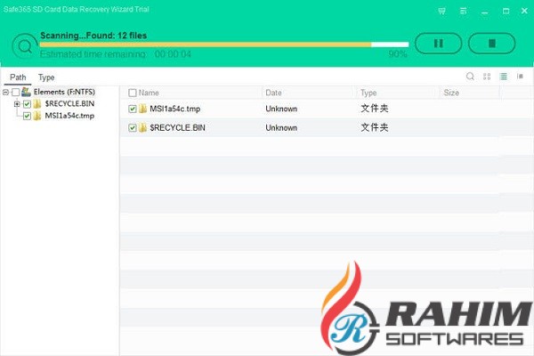Viewport: 534px width, 356px height.
Task: Select MSI1a54c.tmp folder in tree
Action: pyautogui.click(x=69, y=116)
